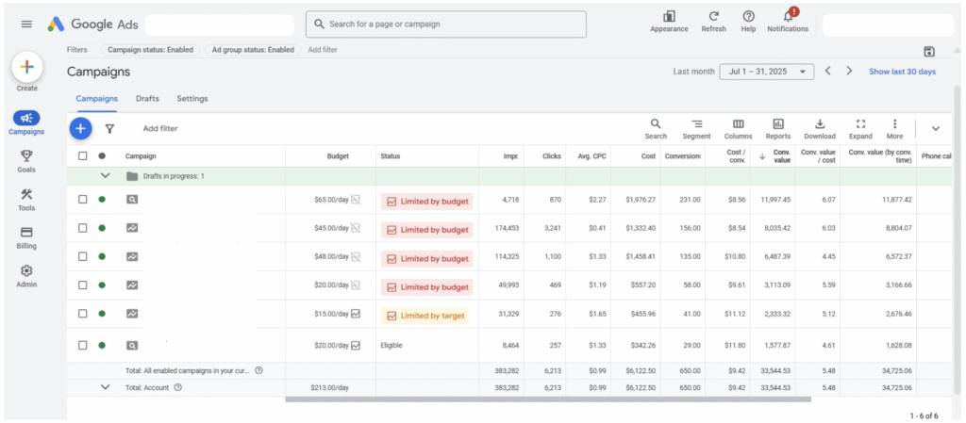
Task: Collapse the Drafts in progress row
Action: pos(106,176)
